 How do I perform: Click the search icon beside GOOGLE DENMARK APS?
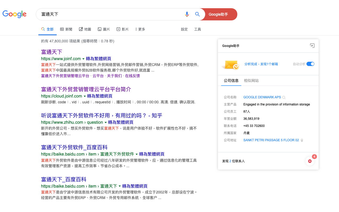(284, 98)
